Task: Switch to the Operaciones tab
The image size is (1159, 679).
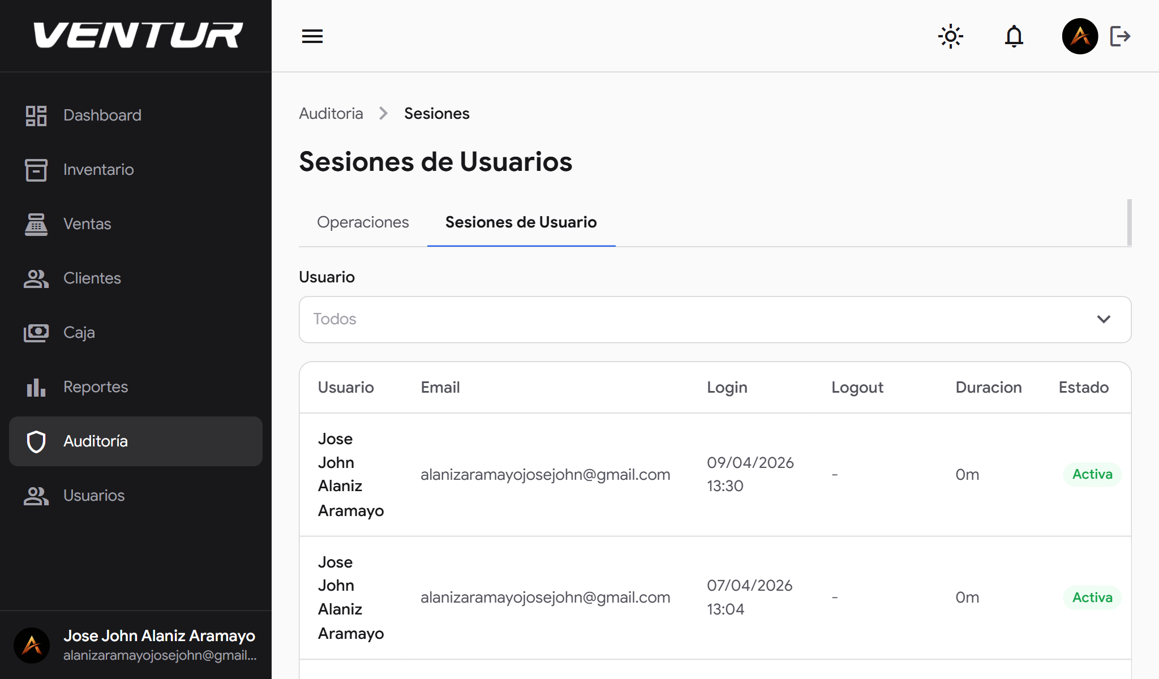Action: [x=363, y=222]
